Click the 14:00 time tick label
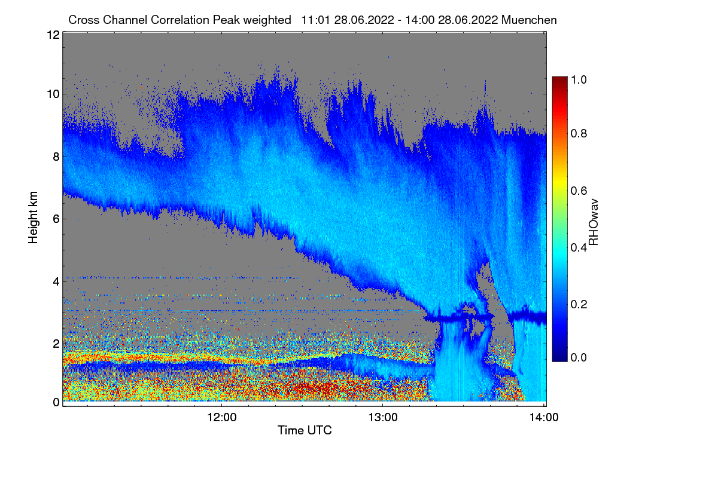 tap(544, 417)
